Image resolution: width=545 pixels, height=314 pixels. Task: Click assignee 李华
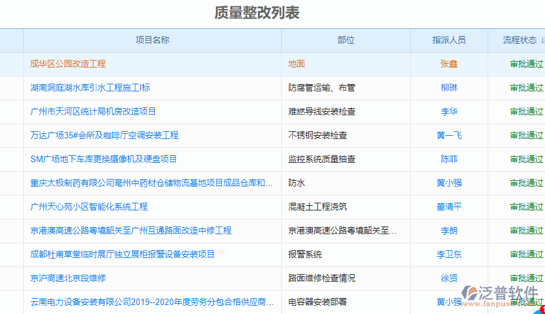[449, 111]
